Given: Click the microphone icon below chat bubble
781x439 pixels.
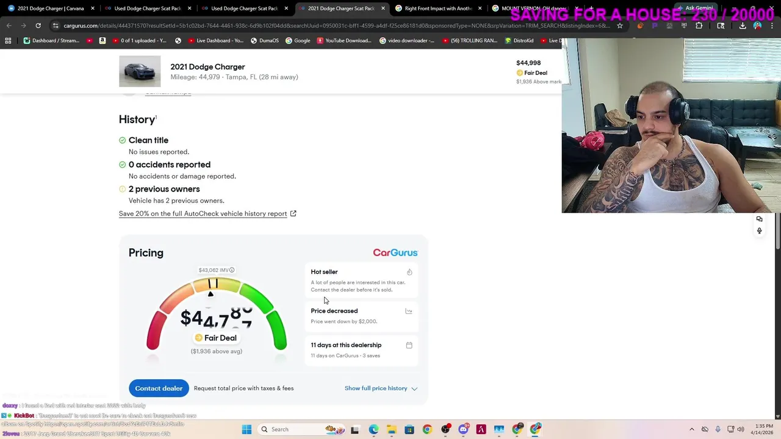Looking at the screenshot, I should click(x=759, y=230).
